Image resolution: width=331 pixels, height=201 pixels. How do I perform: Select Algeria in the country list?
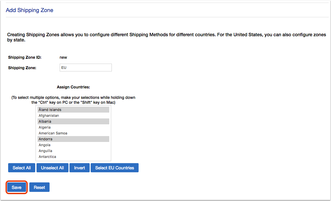73,127
